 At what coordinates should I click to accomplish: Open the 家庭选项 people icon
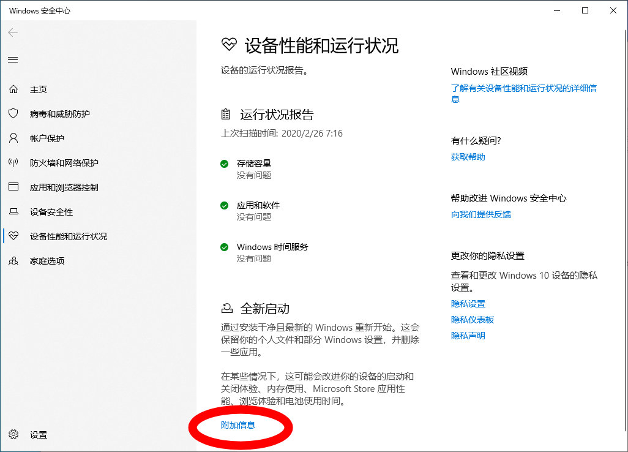point(13,260)
